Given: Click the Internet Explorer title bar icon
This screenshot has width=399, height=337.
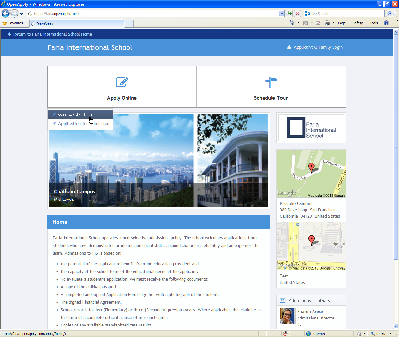Looking at the screenshot, I should pos(3,4).
